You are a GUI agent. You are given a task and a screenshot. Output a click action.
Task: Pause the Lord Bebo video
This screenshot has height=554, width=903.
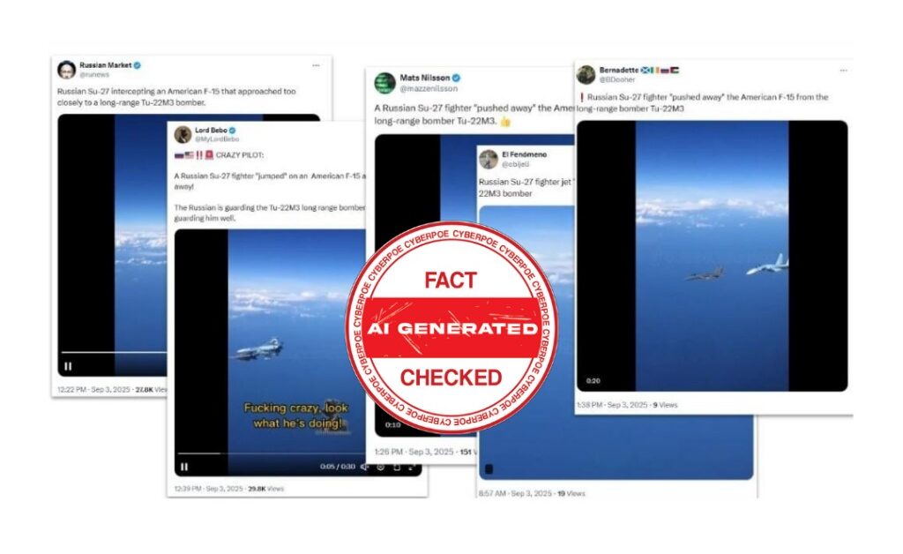pos(184,467)
